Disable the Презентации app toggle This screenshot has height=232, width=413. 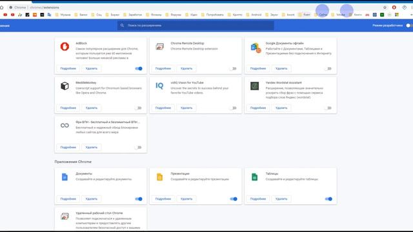click(234, 199)
